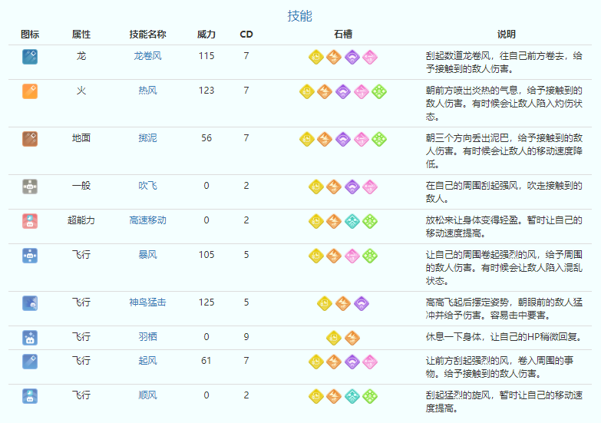The height and width of the screenshot is (423, 601).
Task: Click the 威力 column header
Action: point(206,35)
